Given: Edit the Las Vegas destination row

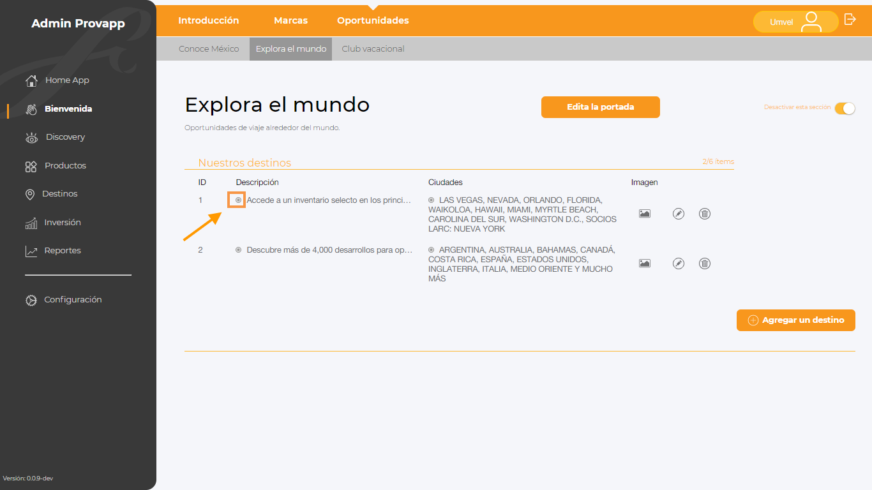Looking at the screenshot, I should click(679, 214).
